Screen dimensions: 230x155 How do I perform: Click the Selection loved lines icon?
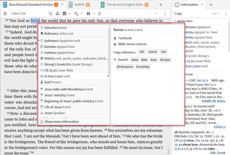point(42,28)
